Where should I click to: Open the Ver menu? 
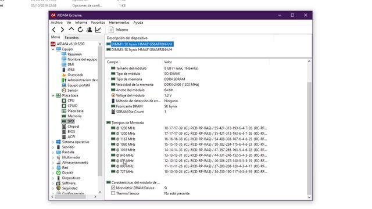[69, 23]
